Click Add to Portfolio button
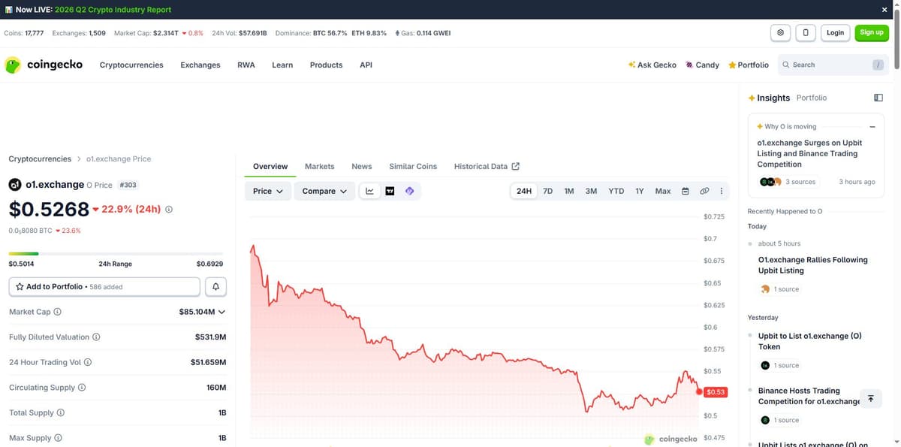 104,287
